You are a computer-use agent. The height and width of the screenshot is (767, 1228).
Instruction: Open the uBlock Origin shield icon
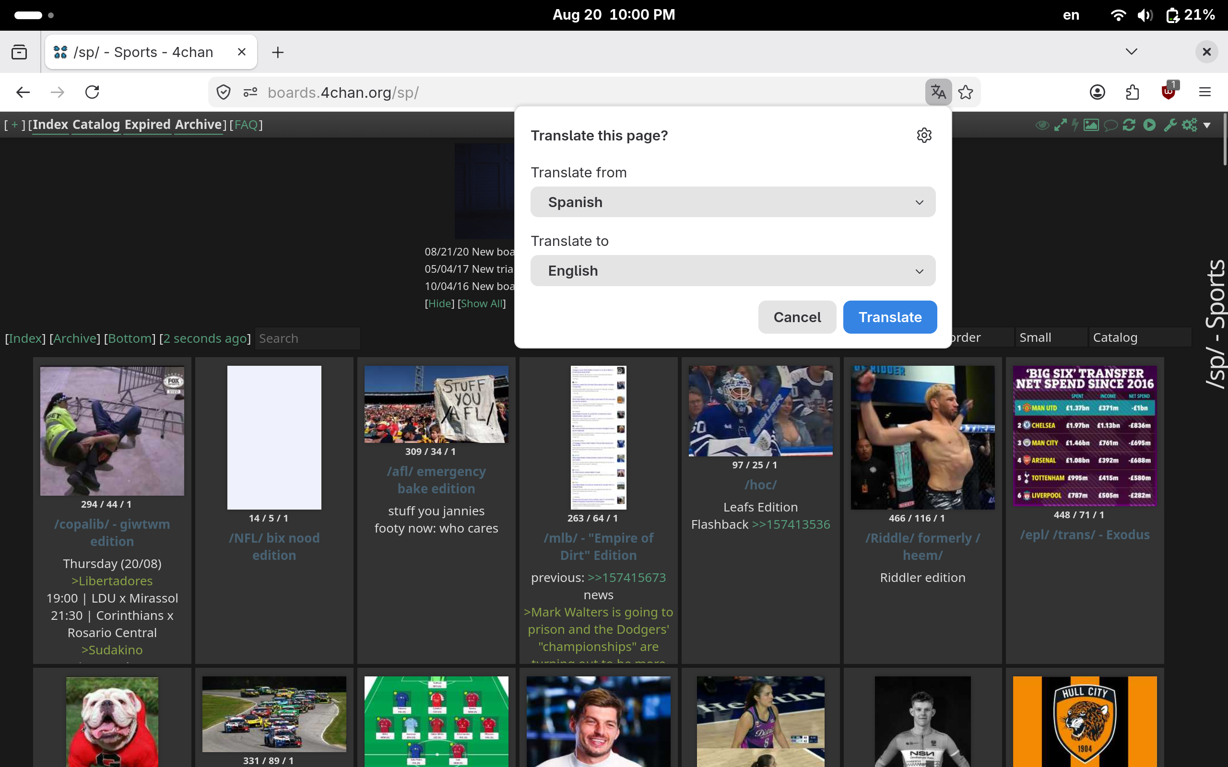pos(1169,92)
